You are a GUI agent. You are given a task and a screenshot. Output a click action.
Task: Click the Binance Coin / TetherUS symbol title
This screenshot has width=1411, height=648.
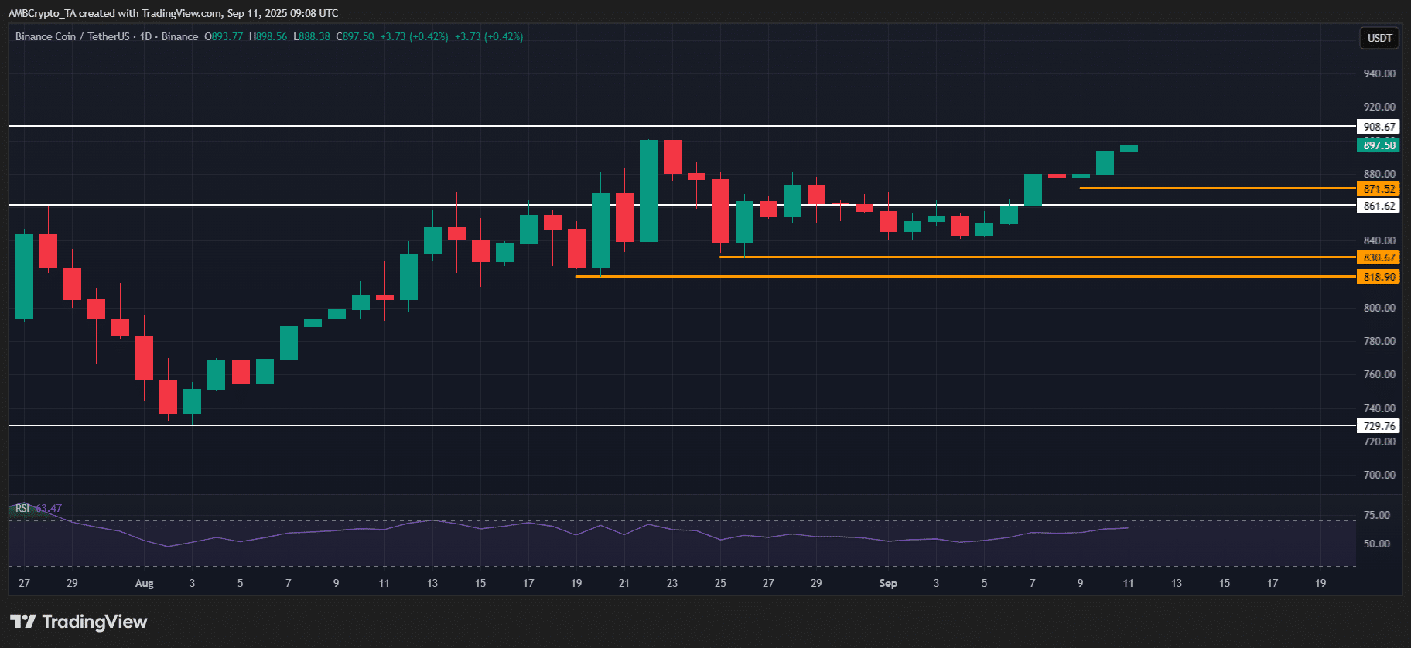tap(72, 36)
